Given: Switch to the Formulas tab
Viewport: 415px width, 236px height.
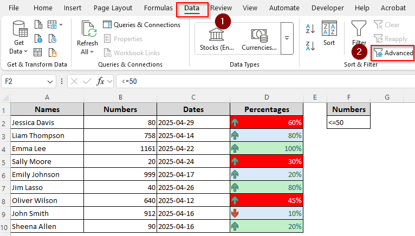Looking at the screenshot, I should pos(158,8).
